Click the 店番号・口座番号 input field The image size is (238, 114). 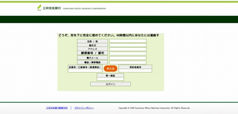point(85,71)
